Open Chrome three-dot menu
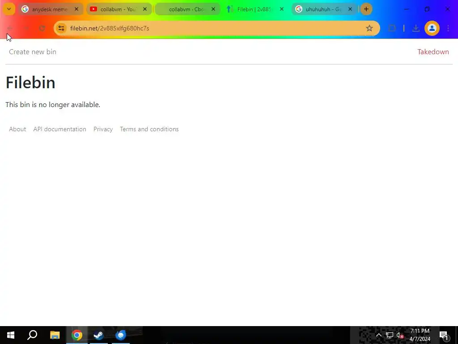458x344 pixels. 448,28
